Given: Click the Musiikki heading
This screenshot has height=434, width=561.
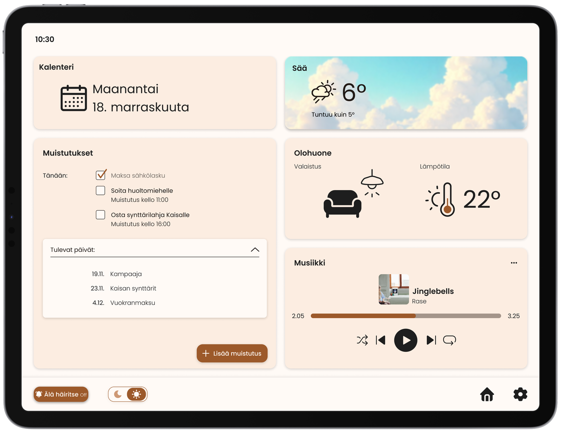Looking at the screenshot, I should pos(309,263).
